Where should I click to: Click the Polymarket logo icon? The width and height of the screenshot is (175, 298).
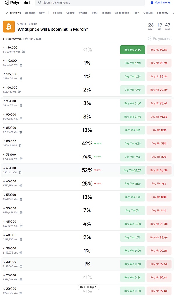6,3
